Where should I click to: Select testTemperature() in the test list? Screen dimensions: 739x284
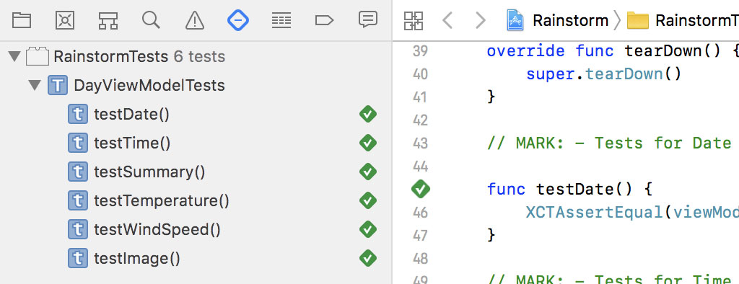pos(196,200)
